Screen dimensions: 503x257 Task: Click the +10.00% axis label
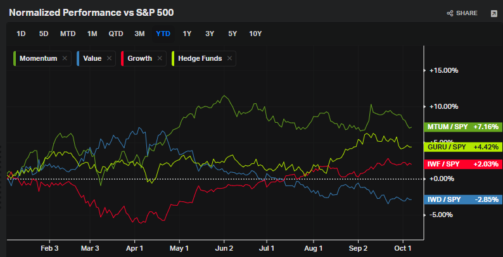coord(443,106)
